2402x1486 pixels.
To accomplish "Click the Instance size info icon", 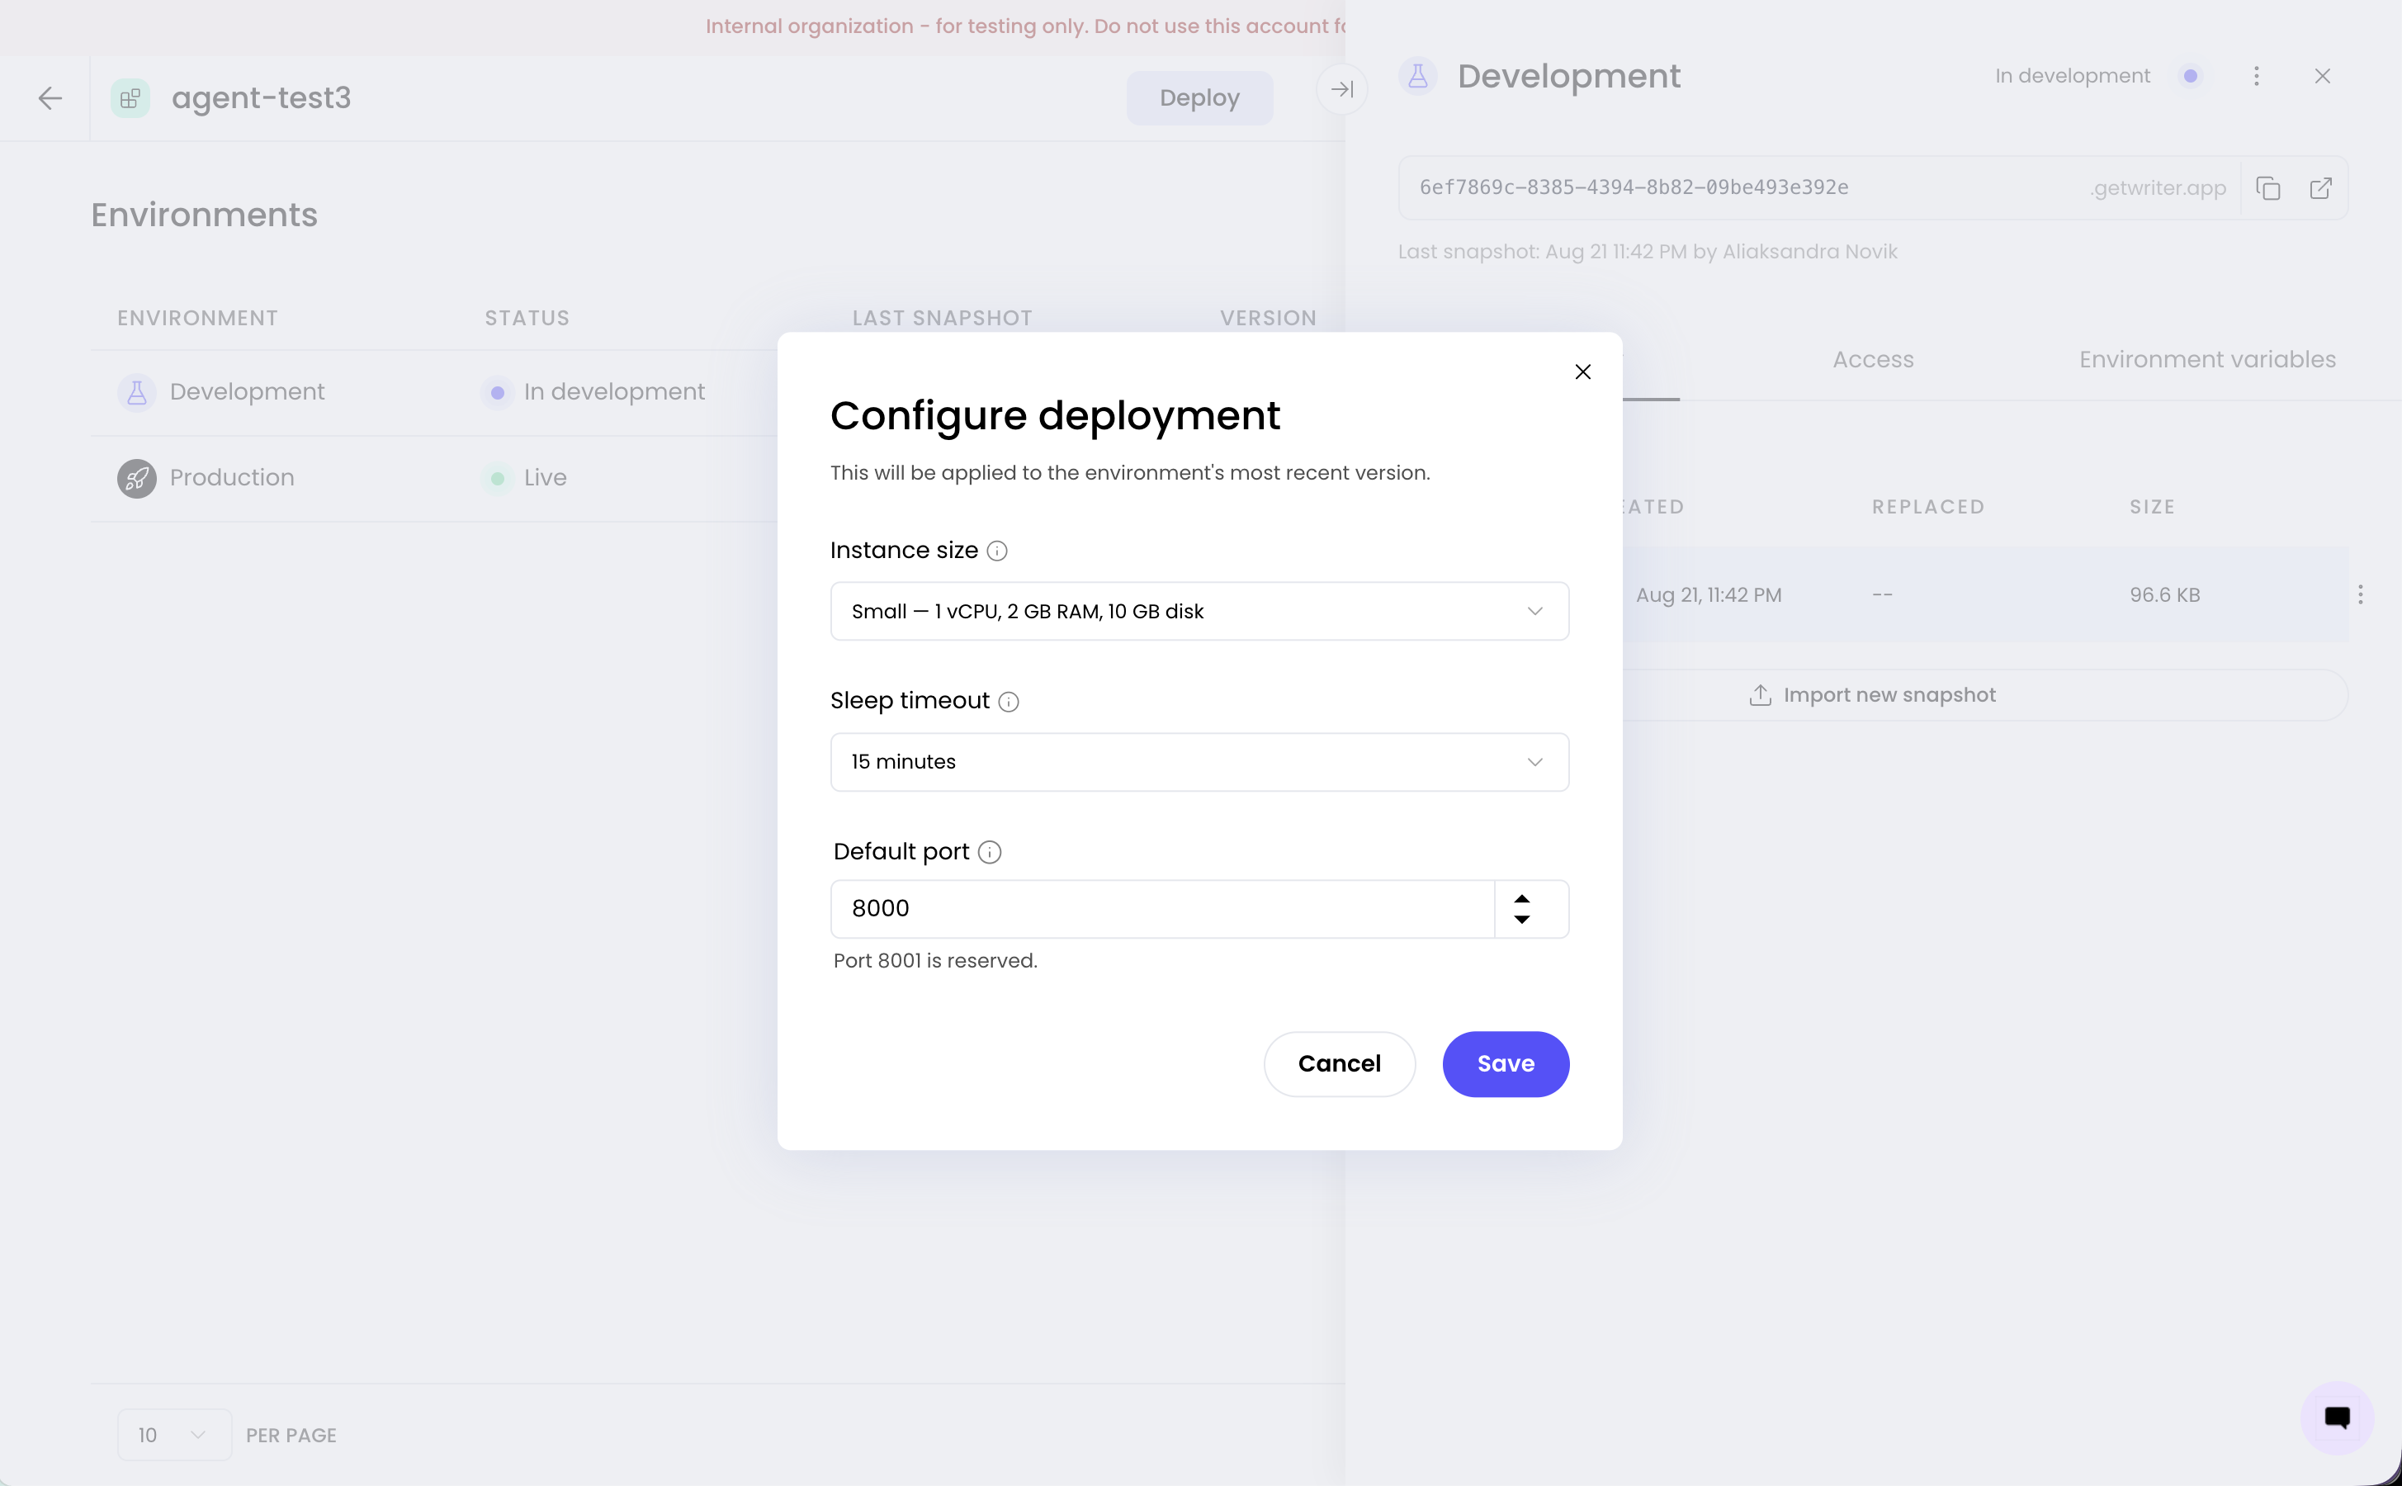I will click(996, 551).
